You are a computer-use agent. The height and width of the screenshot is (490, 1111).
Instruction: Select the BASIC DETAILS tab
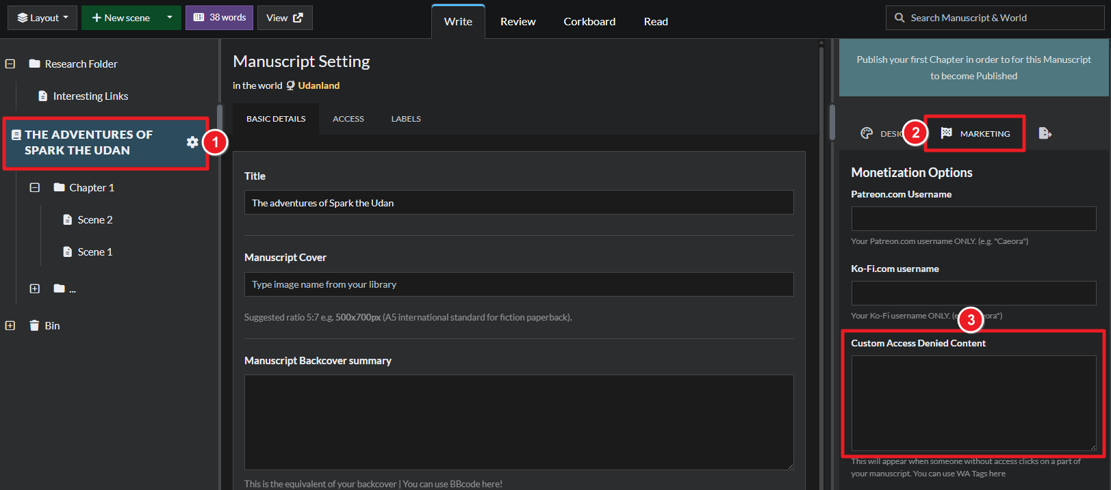pyautogui.click(x=276, y=119)
